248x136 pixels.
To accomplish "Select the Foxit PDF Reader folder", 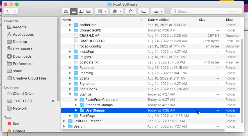I will click(150, 121).
